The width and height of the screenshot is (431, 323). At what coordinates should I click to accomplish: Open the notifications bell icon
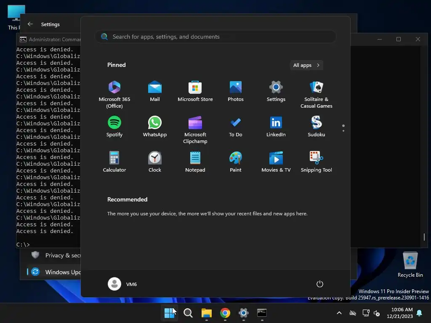coord(420,313)
